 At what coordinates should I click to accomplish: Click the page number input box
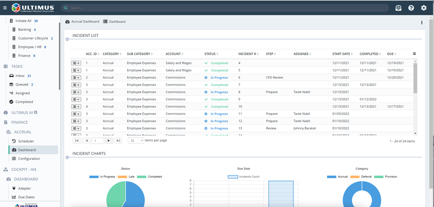(98, 141)
